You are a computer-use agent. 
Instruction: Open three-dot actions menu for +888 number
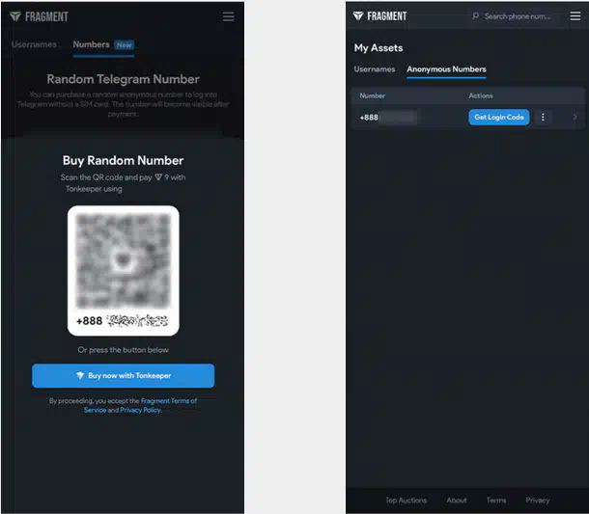[x=543, y=117]
